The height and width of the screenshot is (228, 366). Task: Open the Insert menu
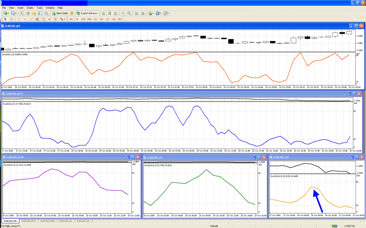pos(20,8)
